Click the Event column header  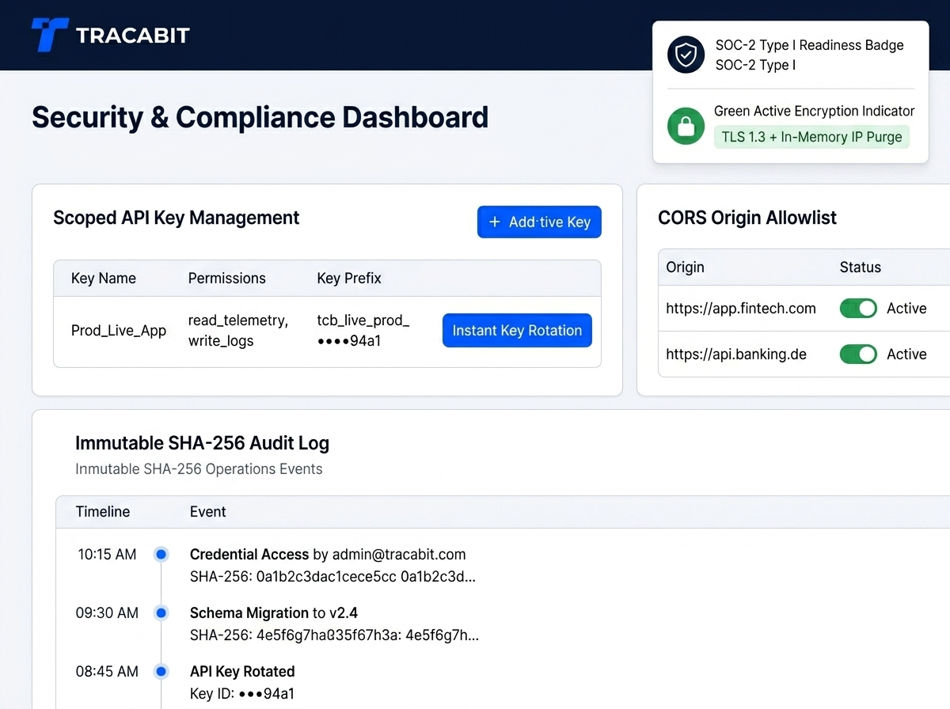208,512
